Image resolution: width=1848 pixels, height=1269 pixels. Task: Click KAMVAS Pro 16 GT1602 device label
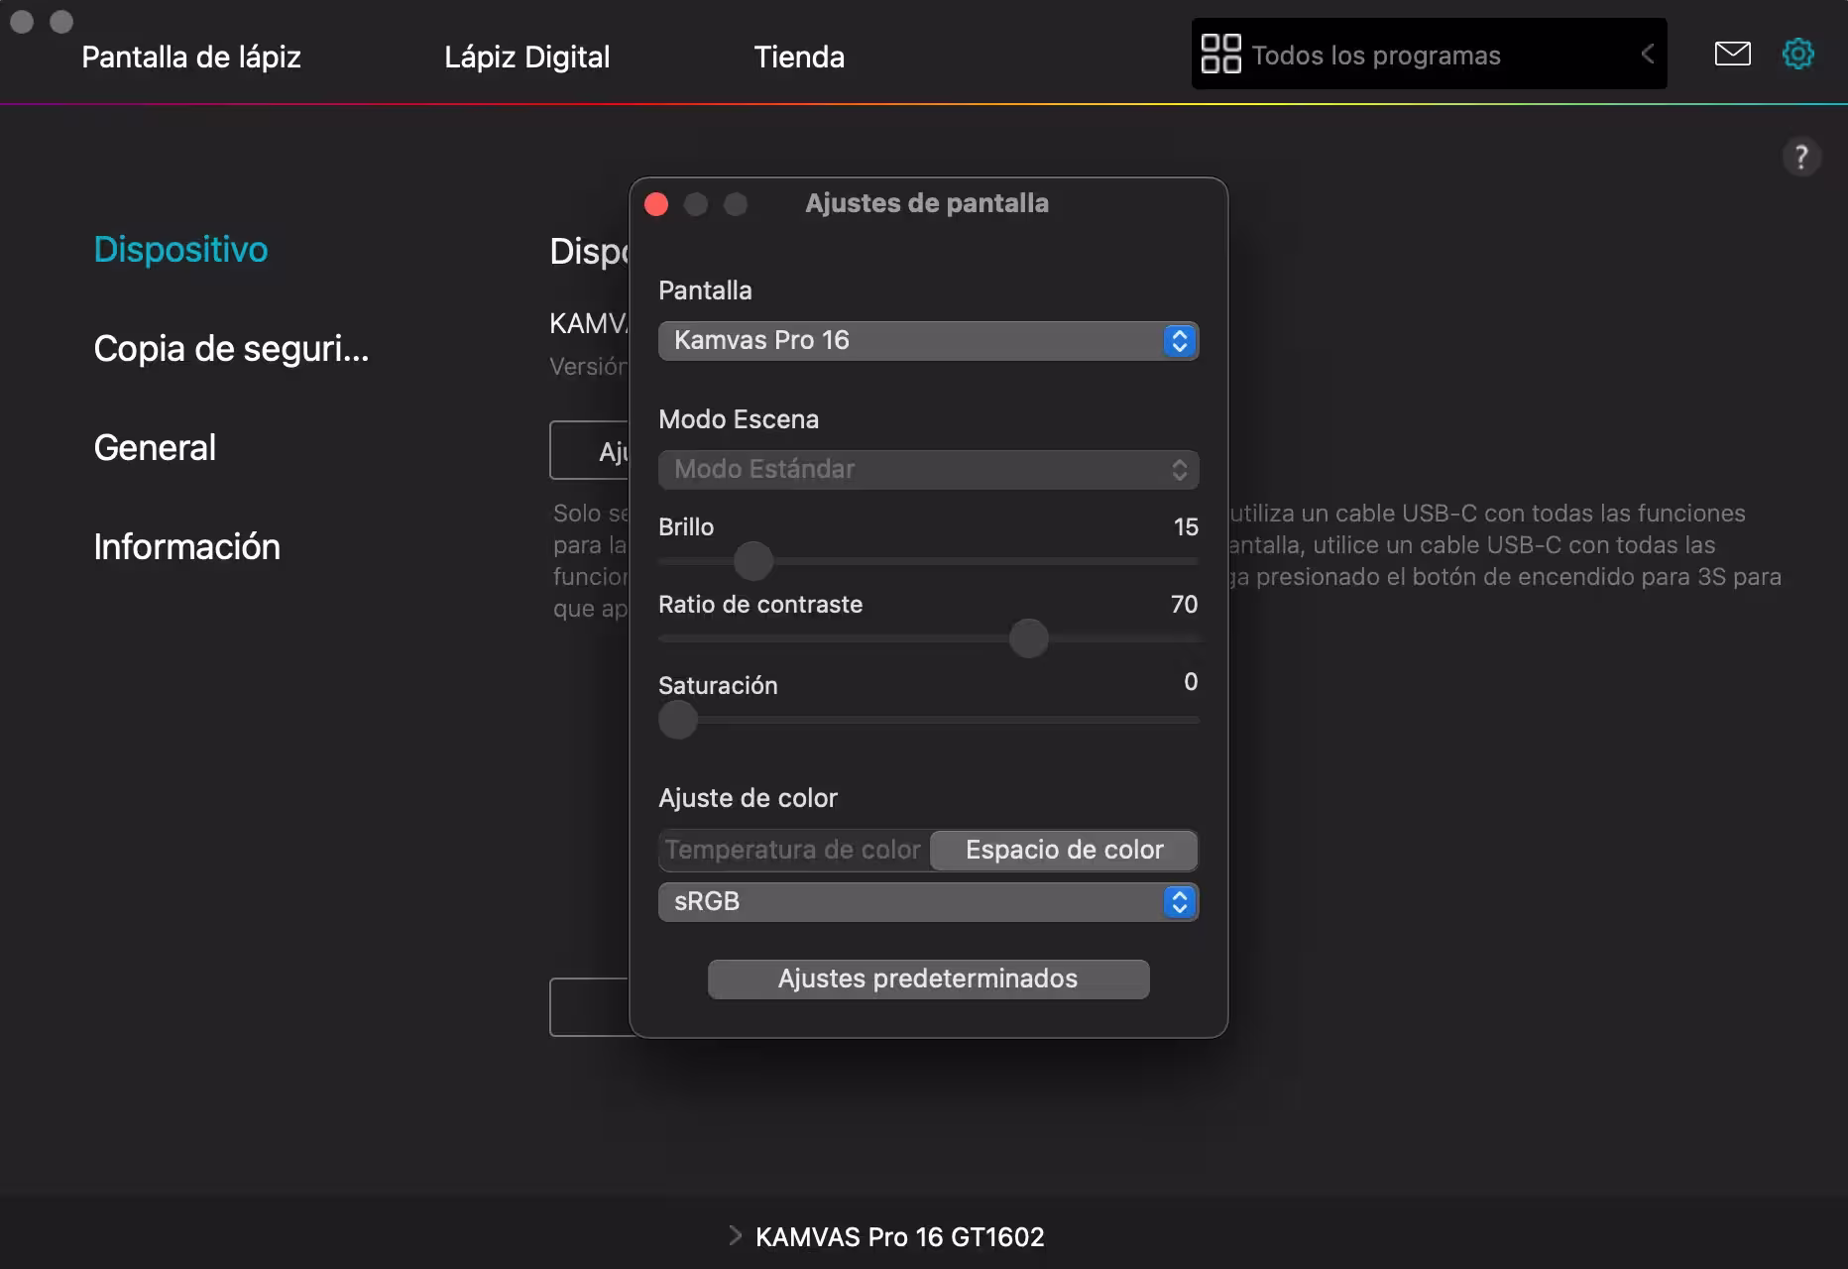click(900, 1237)
